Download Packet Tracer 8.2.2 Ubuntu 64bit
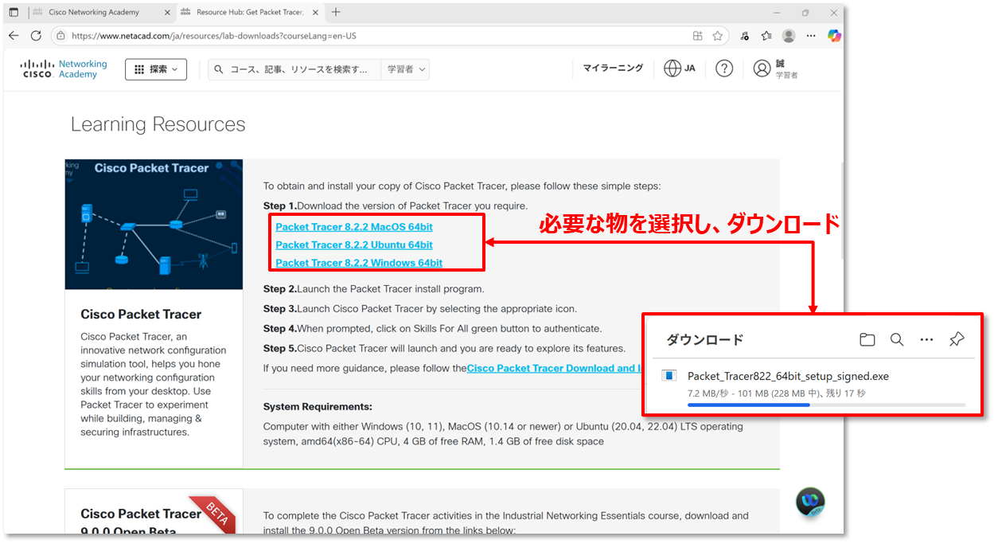The width and height of the screenshot is (994, 544). [354, 245]
